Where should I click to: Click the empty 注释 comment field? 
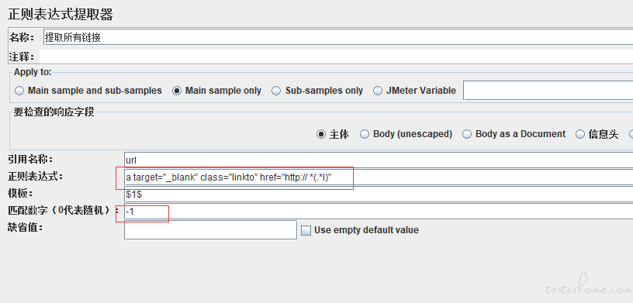pyautogui.click(x=336, y=57)
